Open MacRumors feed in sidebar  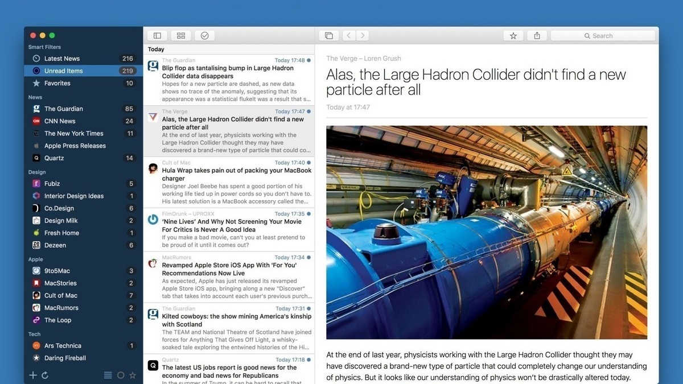click(83, 308)
